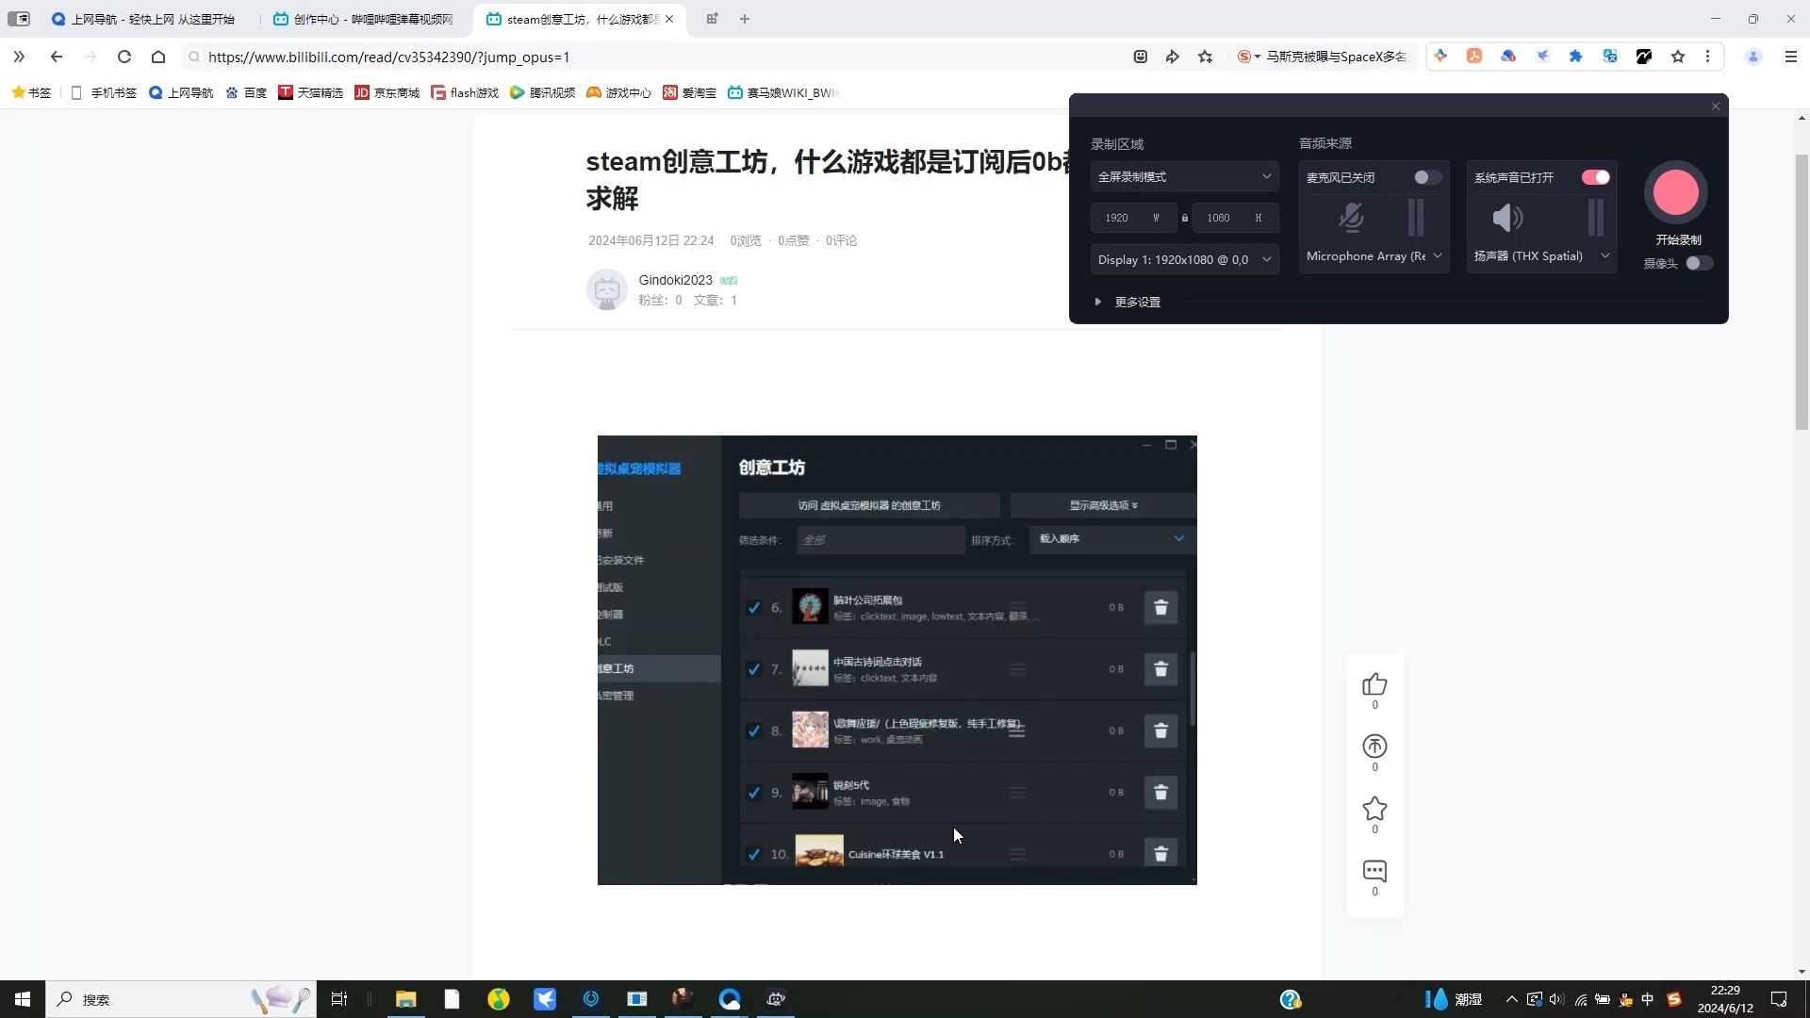
Task: Click the 潮湿 weather widget
Action: pos(1454,999)
